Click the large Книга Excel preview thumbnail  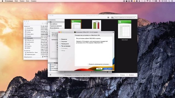point(125,29)
